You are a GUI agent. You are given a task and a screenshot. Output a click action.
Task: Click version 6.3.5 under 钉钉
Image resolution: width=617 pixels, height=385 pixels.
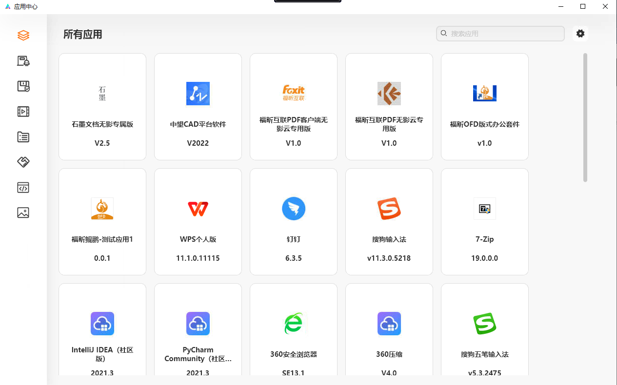point(294,258)
